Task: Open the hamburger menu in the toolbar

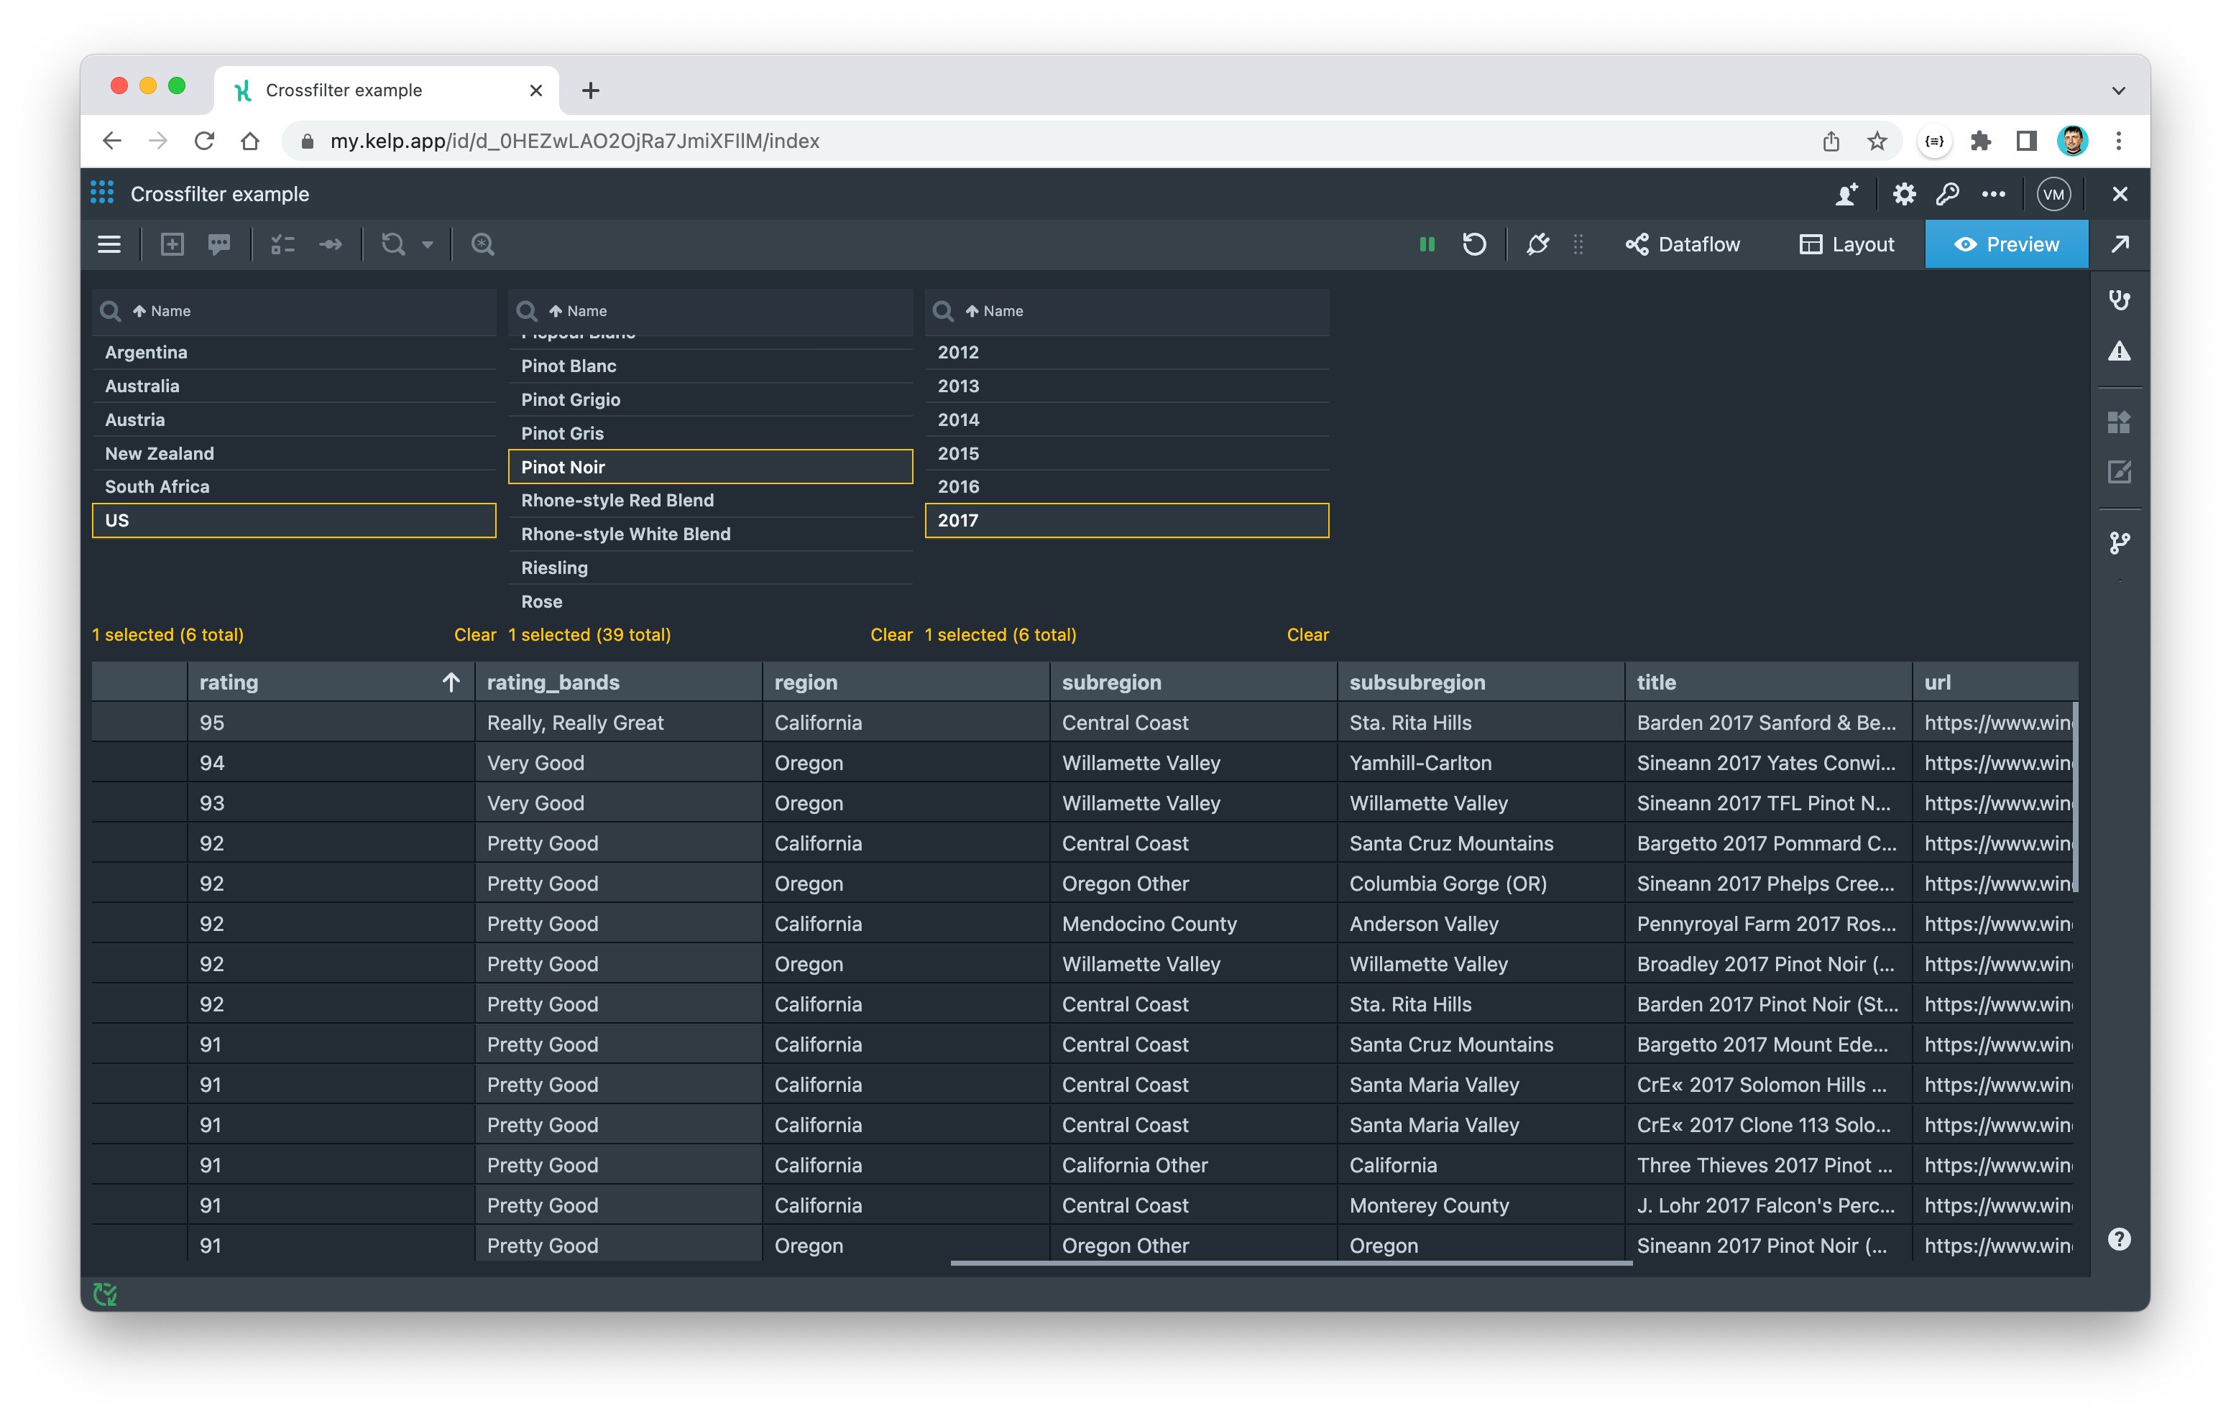Action: (x=109, y=244)
